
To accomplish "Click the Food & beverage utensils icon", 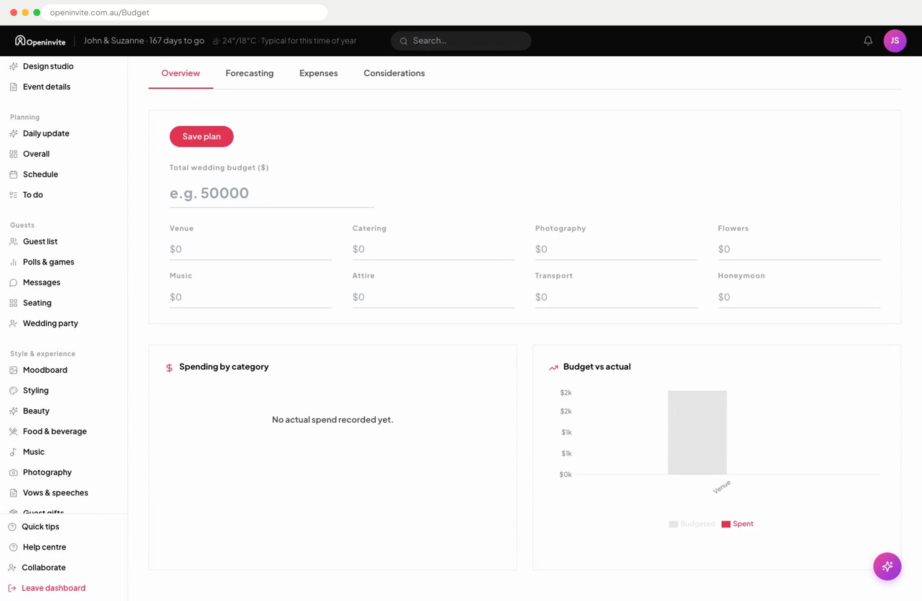I will [x=13, y=432].
